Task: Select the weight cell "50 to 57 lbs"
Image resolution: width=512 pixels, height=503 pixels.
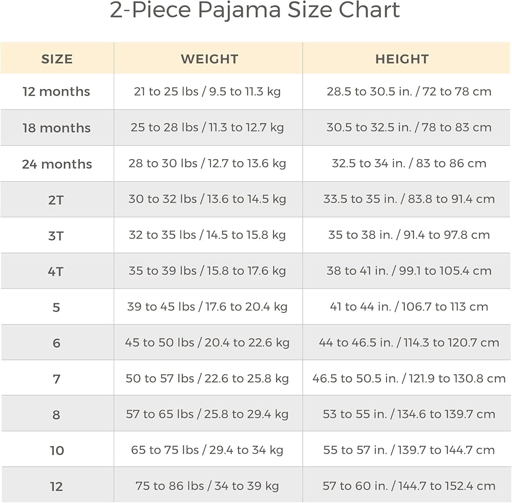Action: [207, 379]
